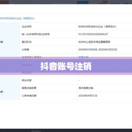
Task: Select the 公告期 label cell
Action: 25,49
